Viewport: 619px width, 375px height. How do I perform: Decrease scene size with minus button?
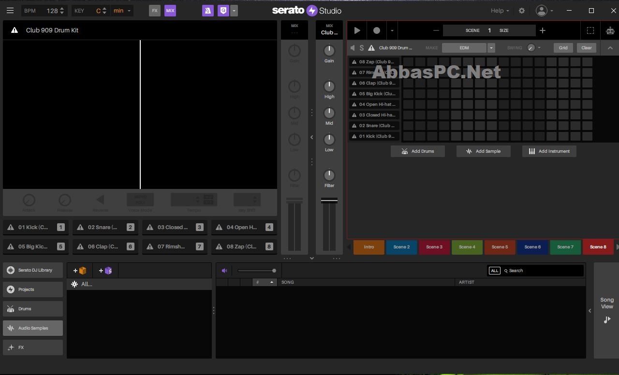(x=436, y=30)
